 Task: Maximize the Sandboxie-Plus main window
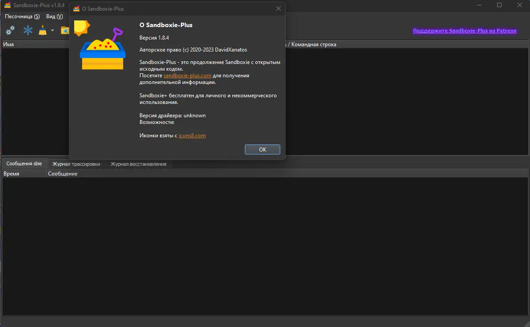point(499,5)
